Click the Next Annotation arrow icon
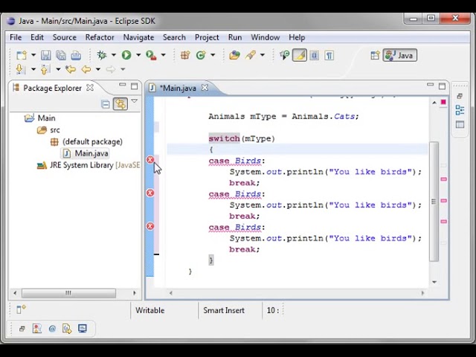Screen dimensions: 476x357 click(x=20, y=69)
